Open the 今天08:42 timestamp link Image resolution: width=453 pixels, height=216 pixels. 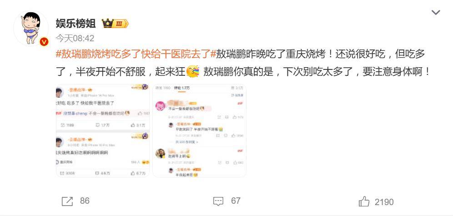(x=75, y=38)
